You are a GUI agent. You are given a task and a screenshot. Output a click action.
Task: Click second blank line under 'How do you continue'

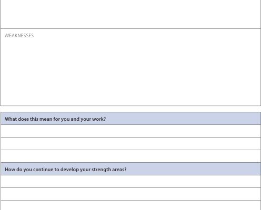[130, 194]
